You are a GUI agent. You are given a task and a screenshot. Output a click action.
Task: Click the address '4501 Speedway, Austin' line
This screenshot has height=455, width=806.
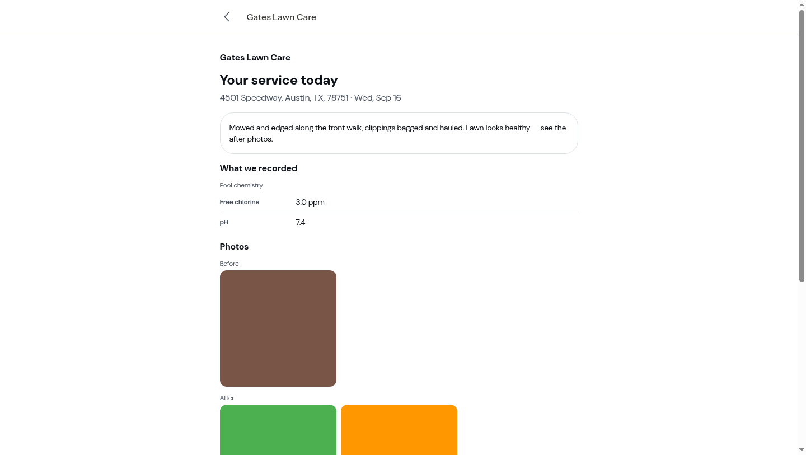311,98
